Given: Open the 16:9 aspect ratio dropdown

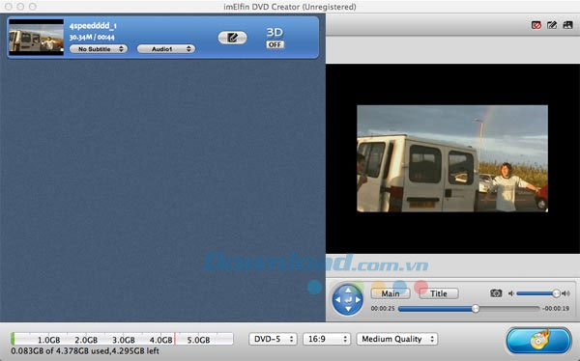Looking at the screenshot, I should click(x=327, y=339).
